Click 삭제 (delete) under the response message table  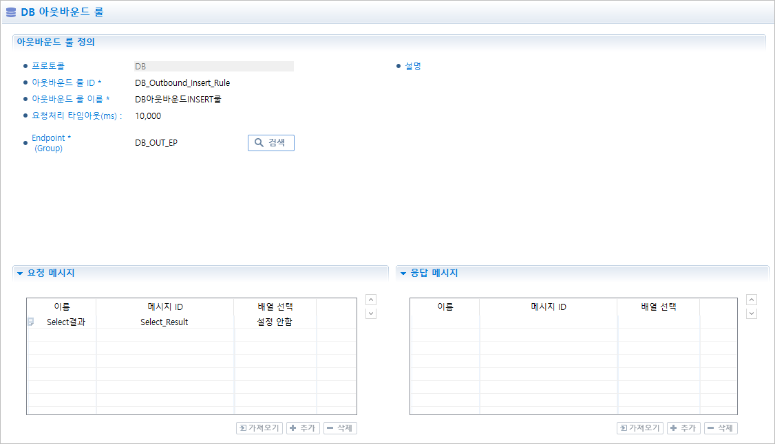point(721,428)
